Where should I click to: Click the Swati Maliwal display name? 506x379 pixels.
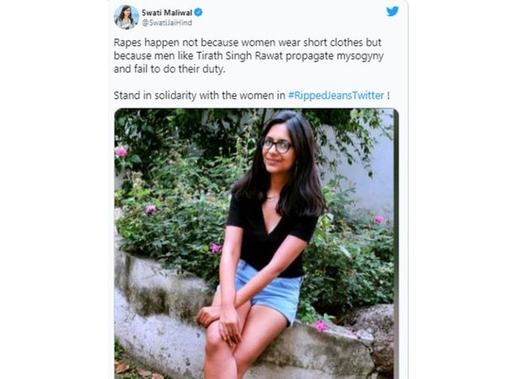click(x=167, y=13)
